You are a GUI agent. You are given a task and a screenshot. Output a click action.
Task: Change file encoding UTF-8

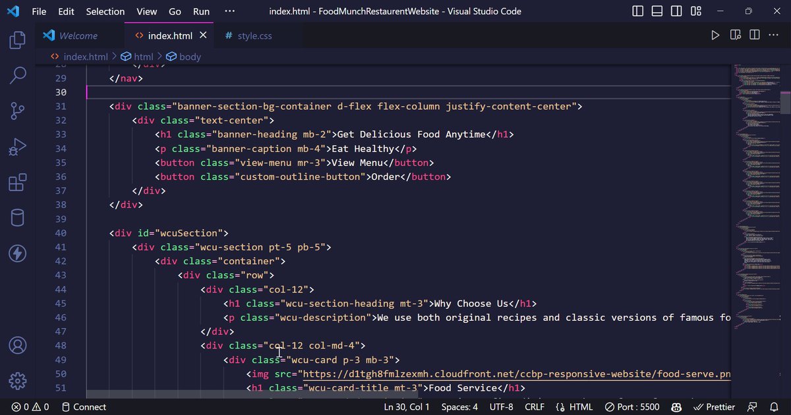tap(502, 407)
